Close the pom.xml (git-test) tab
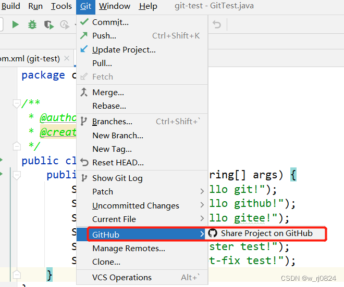This screenshot has height=287, width=344. coord(67,58)
